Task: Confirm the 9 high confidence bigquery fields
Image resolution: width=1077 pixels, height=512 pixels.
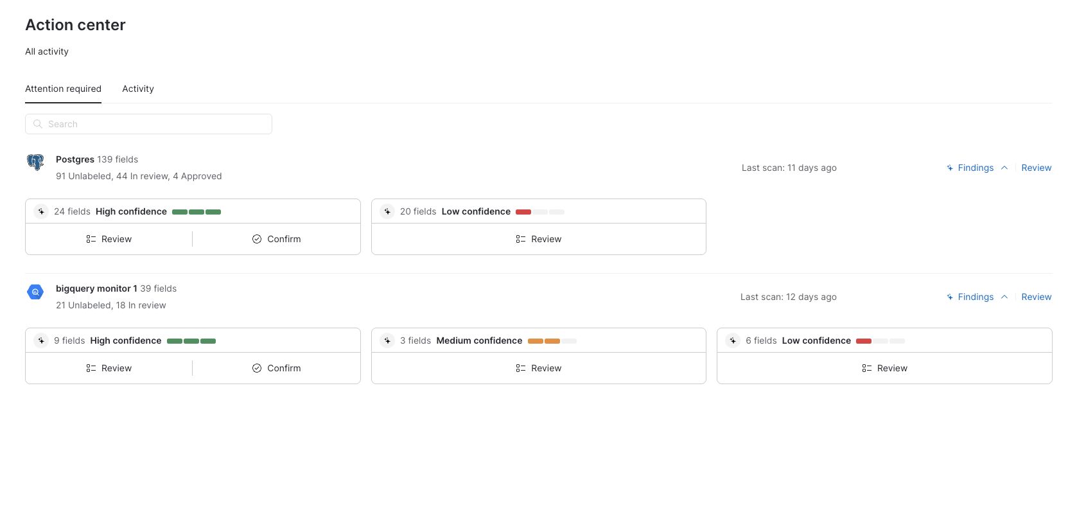Action: click(x=276, y=368)
